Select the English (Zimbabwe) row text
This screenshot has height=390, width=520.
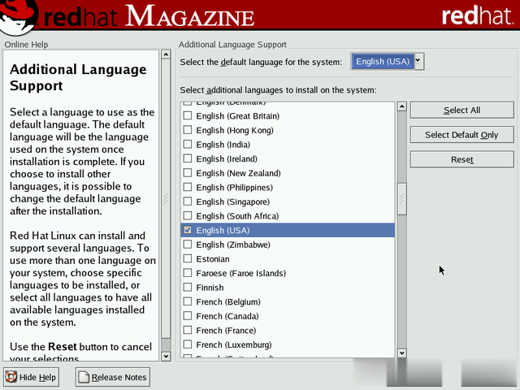pyautogui.click(x=233, y=245)
